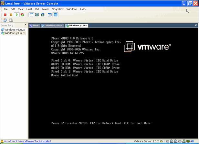Click the red Power Off button
Screen dimensions: 199x144
[x=5, y=15]
